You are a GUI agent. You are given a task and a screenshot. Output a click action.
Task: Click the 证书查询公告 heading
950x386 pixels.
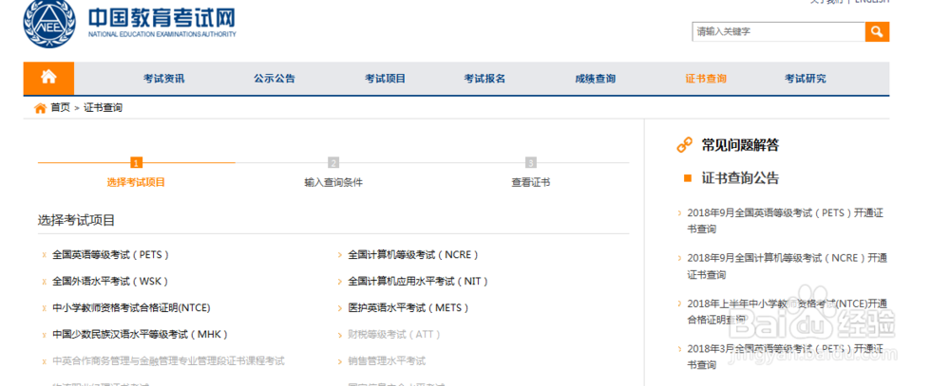click(740, 178)
